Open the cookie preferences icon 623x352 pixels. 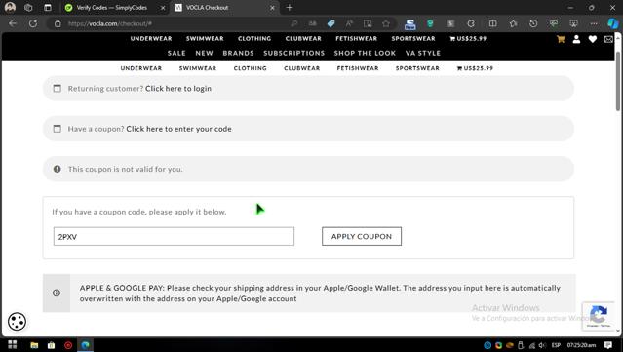coord(17,322)
